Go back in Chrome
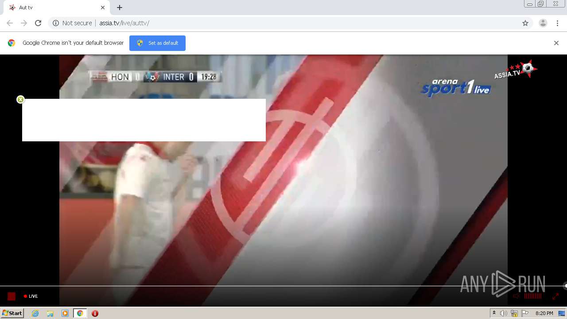Screen dimensions: 567x319 pyautogui.click(x=10, y=23)
